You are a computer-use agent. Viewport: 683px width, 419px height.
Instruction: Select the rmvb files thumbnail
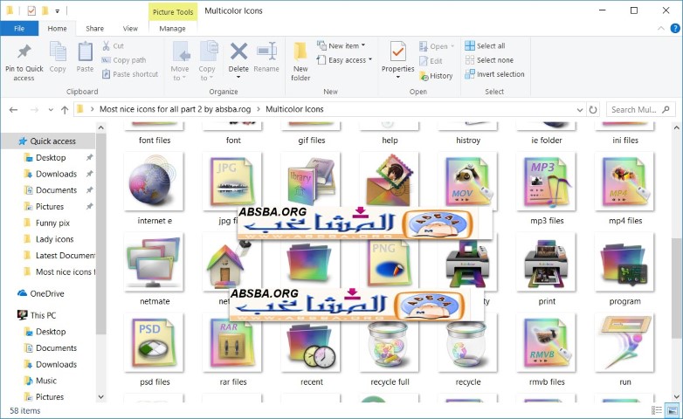click(x=547, y=343)
